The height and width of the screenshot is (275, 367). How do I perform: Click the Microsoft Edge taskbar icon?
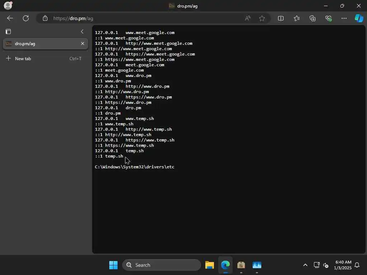tap(225, 265)
